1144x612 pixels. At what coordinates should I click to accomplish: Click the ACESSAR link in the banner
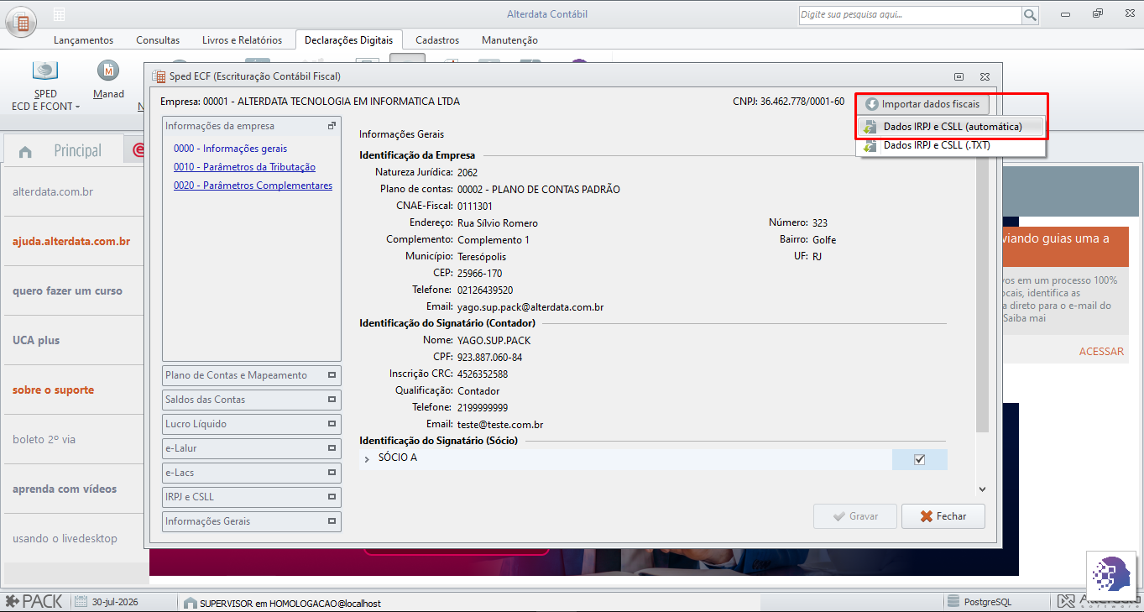pos(1101,352)
